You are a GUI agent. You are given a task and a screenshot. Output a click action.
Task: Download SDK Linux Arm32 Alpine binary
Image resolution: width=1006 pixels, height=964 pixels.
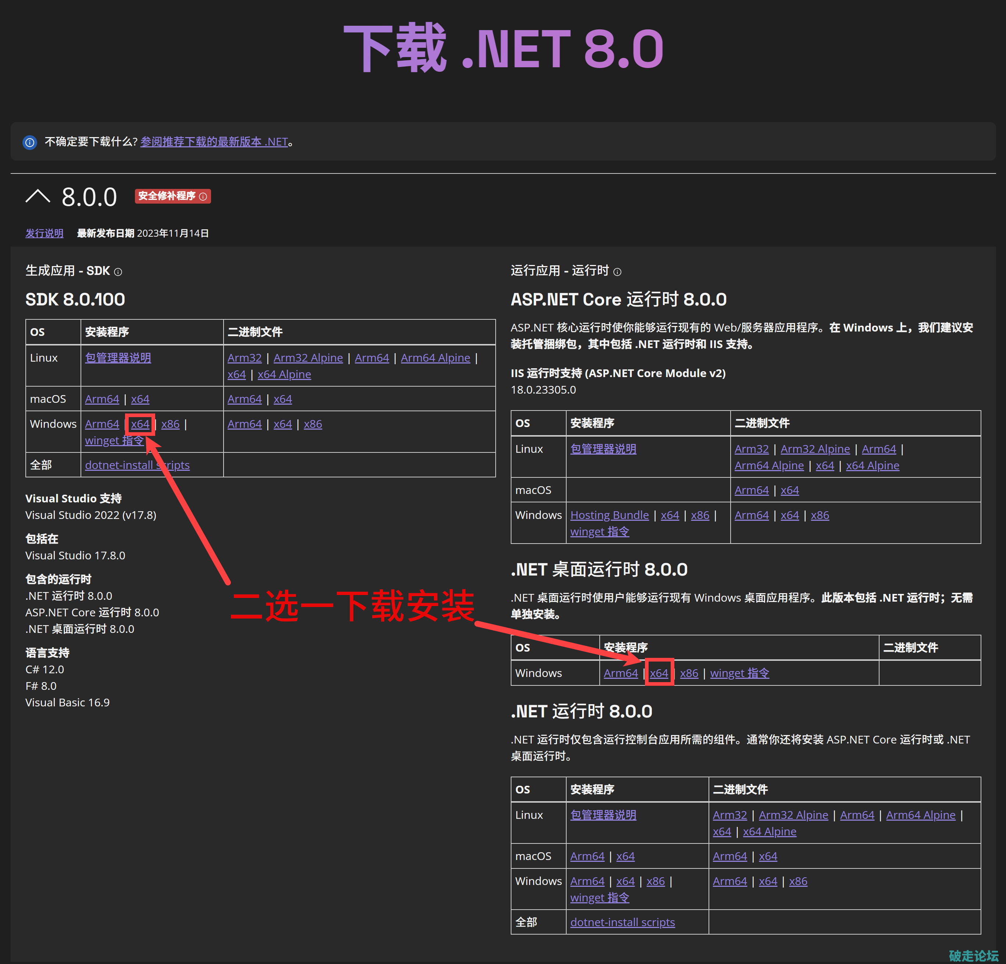click(x=308, y=358)
